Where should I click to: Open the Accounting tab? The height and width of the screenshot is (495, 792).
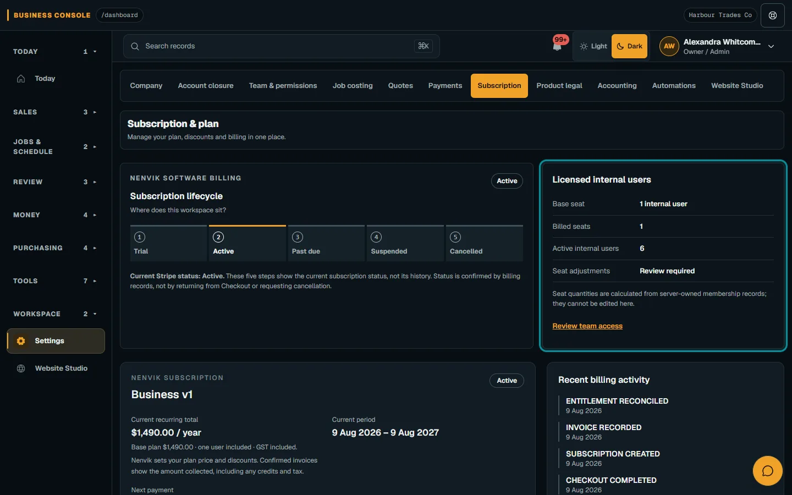(617, 86)
